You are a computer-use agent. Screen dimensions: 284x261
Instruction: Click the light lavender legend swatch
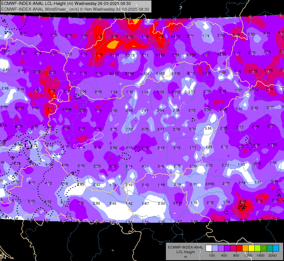[215, 248]
